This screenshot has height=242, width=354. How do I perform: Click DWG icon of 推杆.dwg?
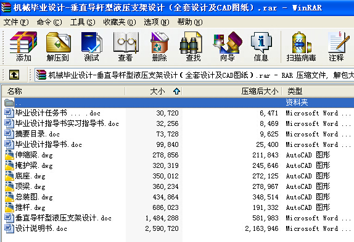pyautogui.click(x=9, y=207)
